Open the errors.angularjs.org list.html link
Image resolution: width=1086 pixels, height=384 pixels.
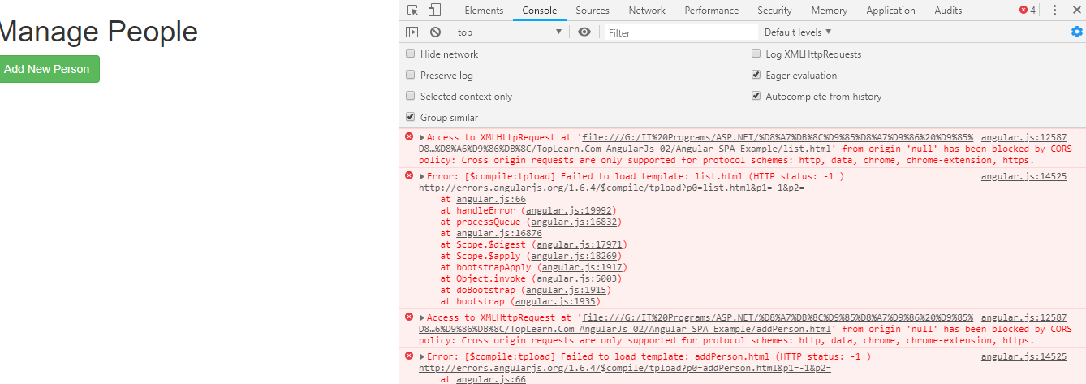pos(611,188)
